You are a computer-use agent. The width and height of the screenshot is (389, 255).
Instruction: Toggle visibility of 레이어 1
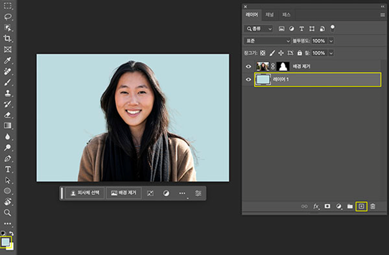(x=248, y=80)
